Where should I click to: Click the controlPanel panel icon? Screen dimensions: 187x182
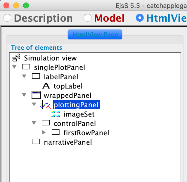point(46,123)
